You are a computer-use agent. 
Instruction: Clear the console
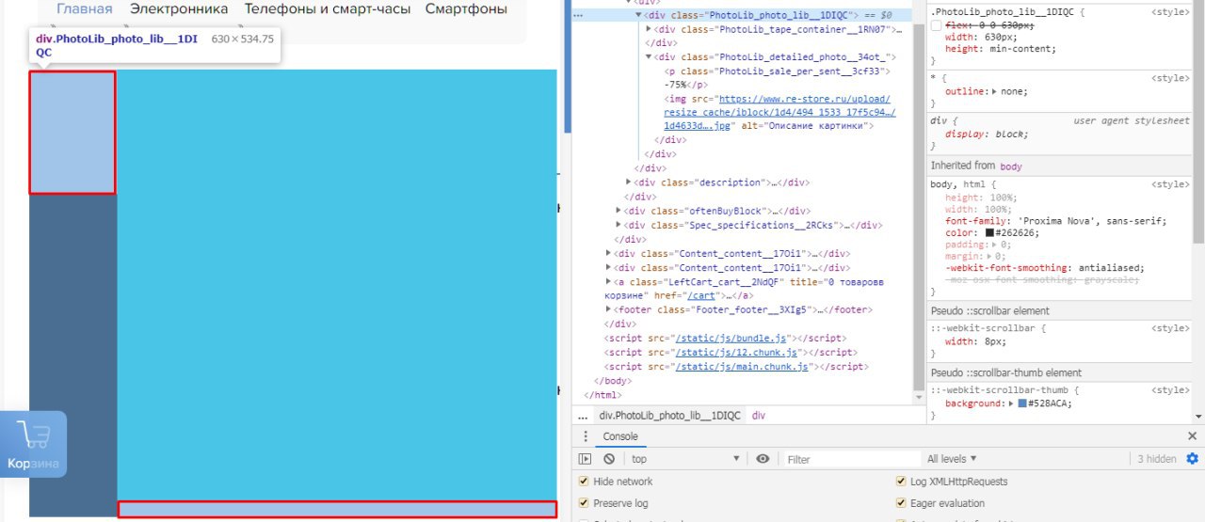[x=609, y=459]
